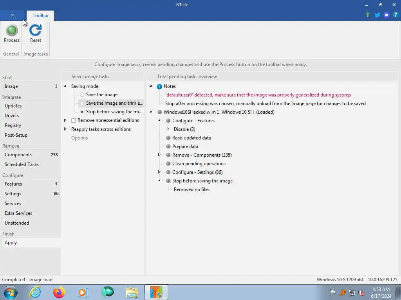
Task: Open the Components page in sidebar
Action: click(31, 155)
